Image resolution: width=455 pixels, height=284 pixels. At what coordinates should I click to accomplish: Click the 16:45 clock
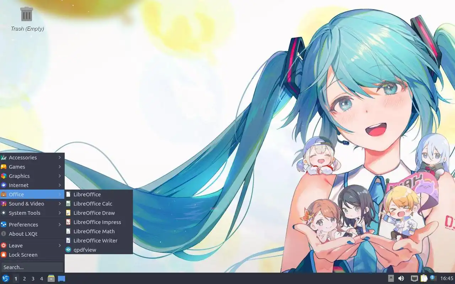[447, 278]
